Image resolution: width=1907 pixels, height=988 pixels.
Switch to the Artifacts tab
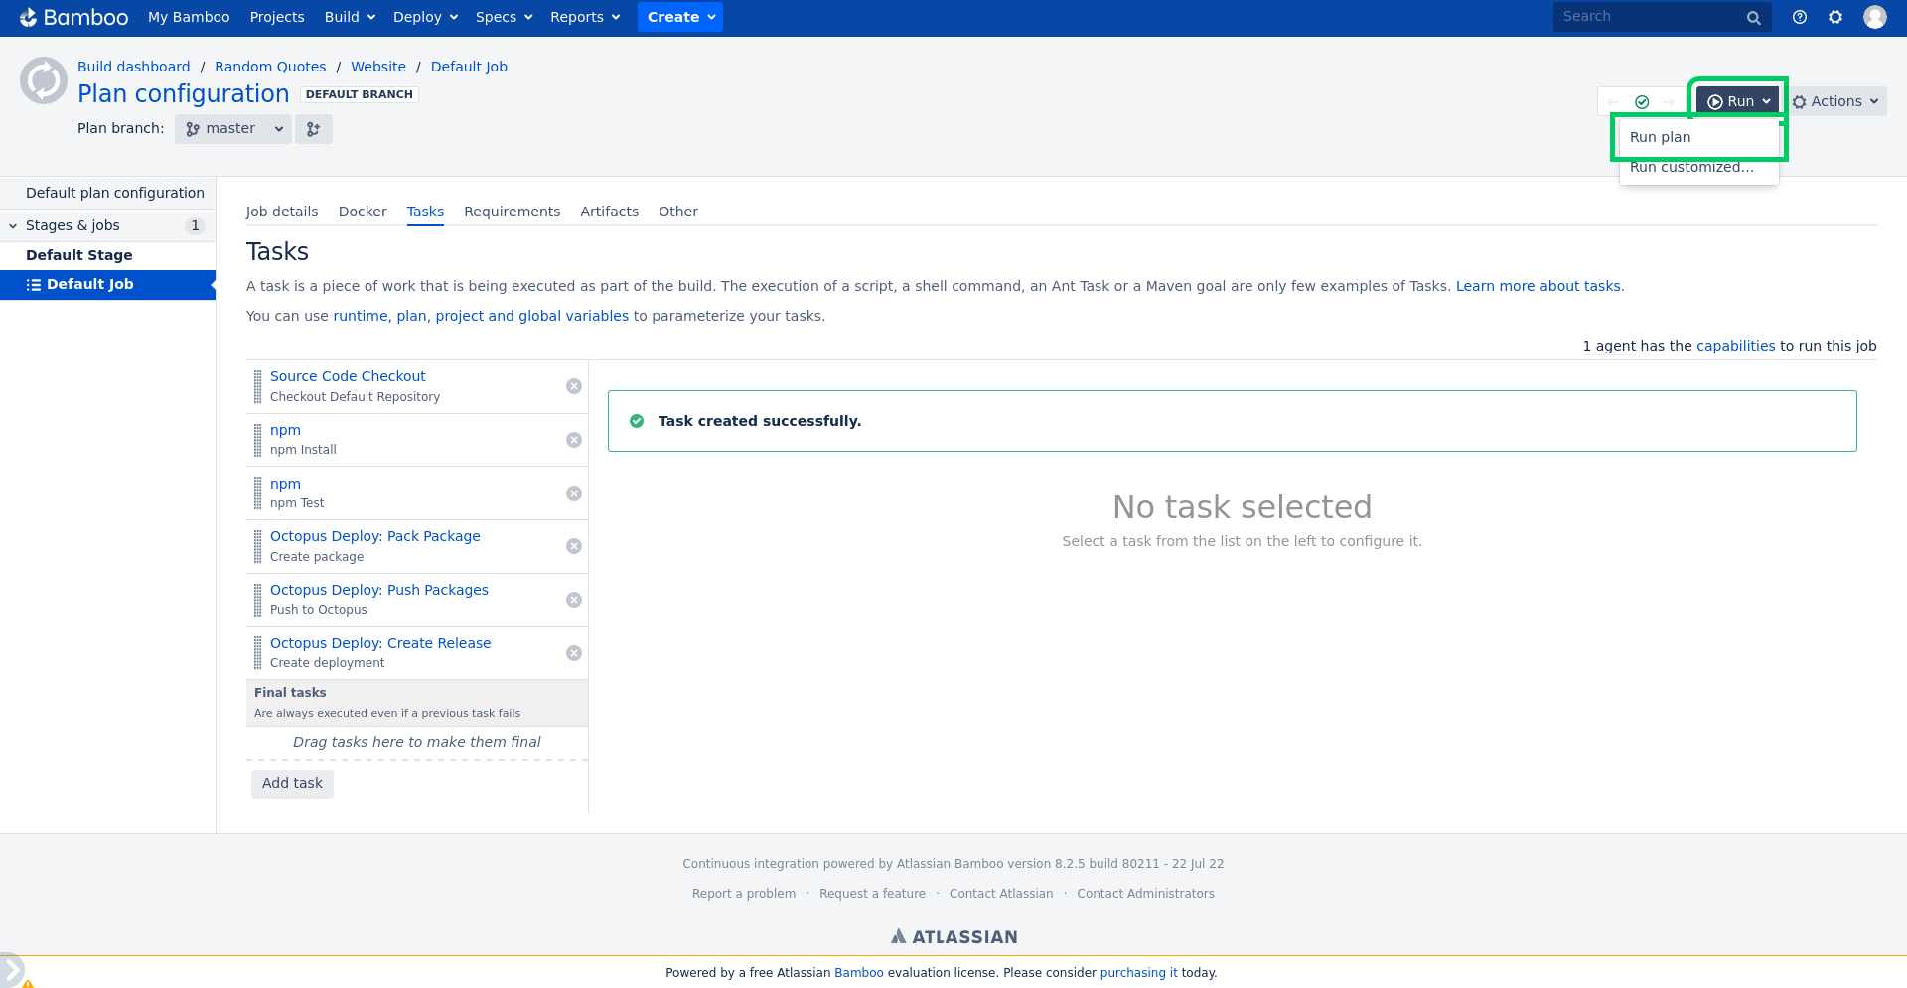coord(609,212)
